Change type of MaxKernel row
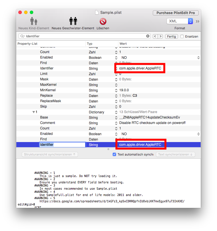The width and height of the screenshot is (217, 231). click(116, 85)
